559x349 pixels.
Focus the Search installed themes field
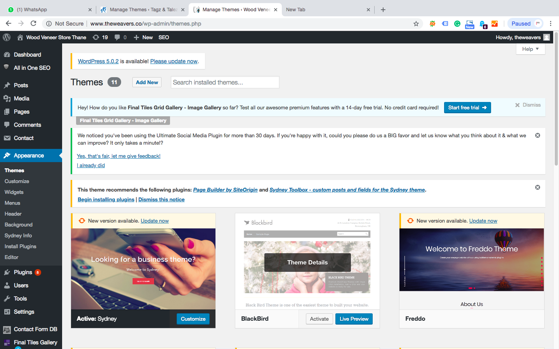[225, 82]
